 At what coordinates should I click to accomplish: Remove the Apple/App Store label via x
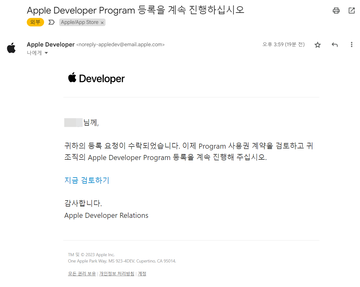point(102,22)
